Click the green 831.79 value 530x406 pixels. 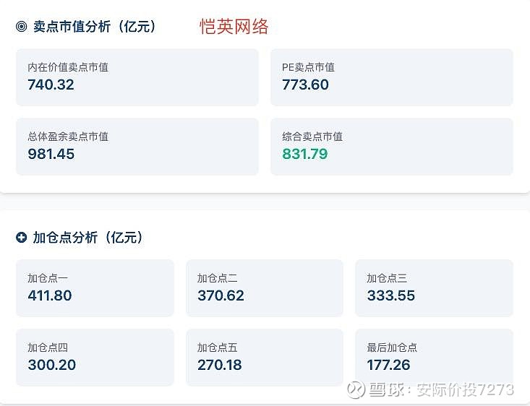coord(305,154)
